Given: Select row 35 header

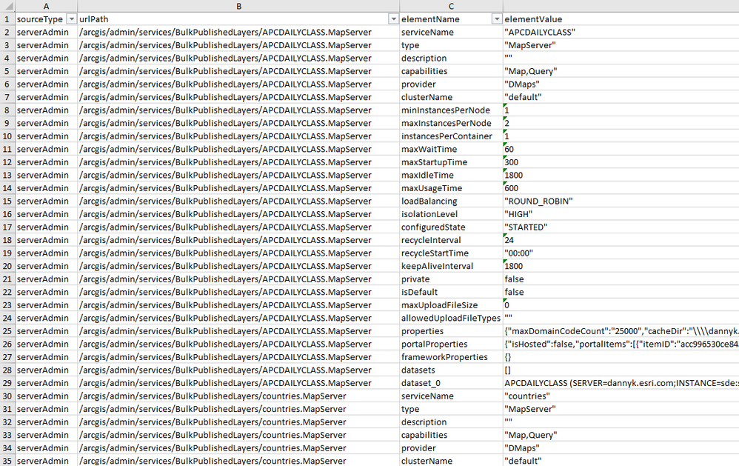Looking at the screenshot, I should (x=7, y=461).
